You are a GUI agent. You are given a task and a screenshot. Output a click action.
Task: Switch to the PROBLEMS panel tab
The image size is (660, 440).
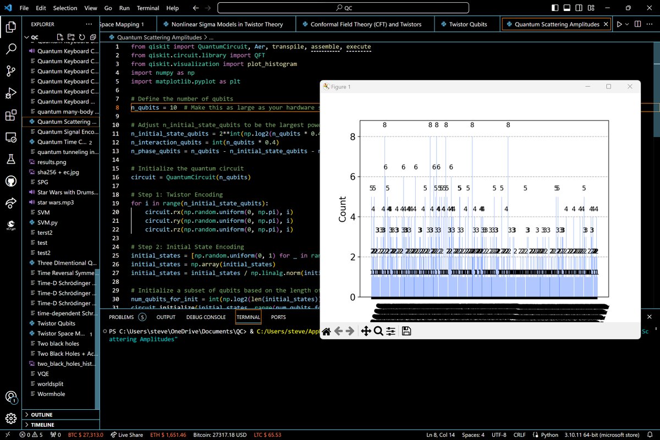point(121,317)
